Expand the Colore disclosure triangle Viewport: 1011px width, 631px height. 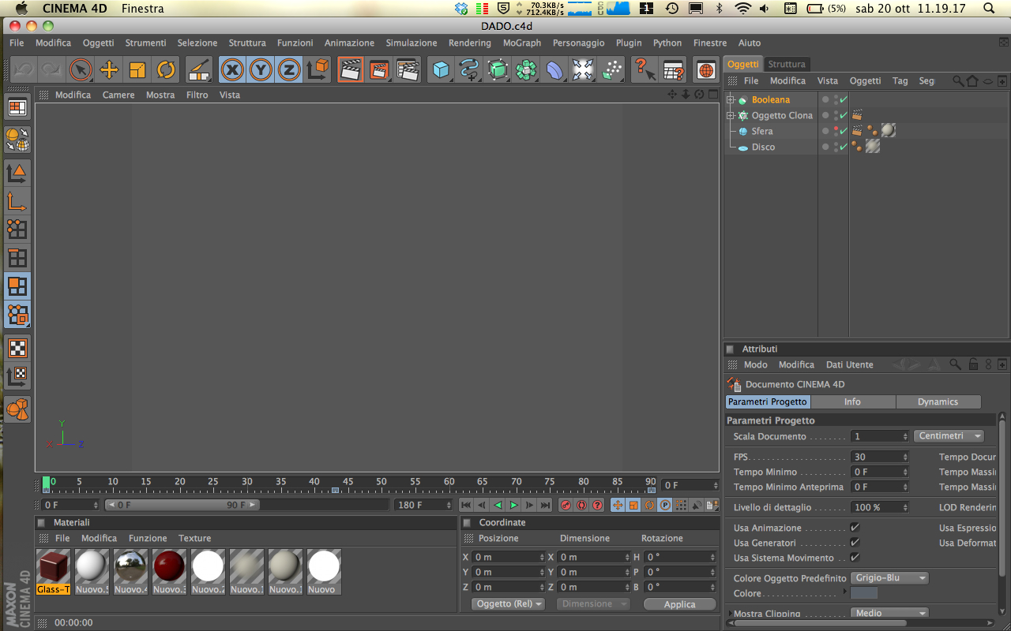click(846, 592)
